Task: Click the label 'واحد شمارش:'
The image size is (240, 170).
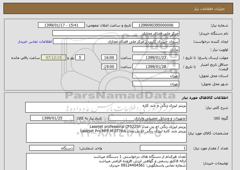Action: pyautogui.click(x=90, y=148)
